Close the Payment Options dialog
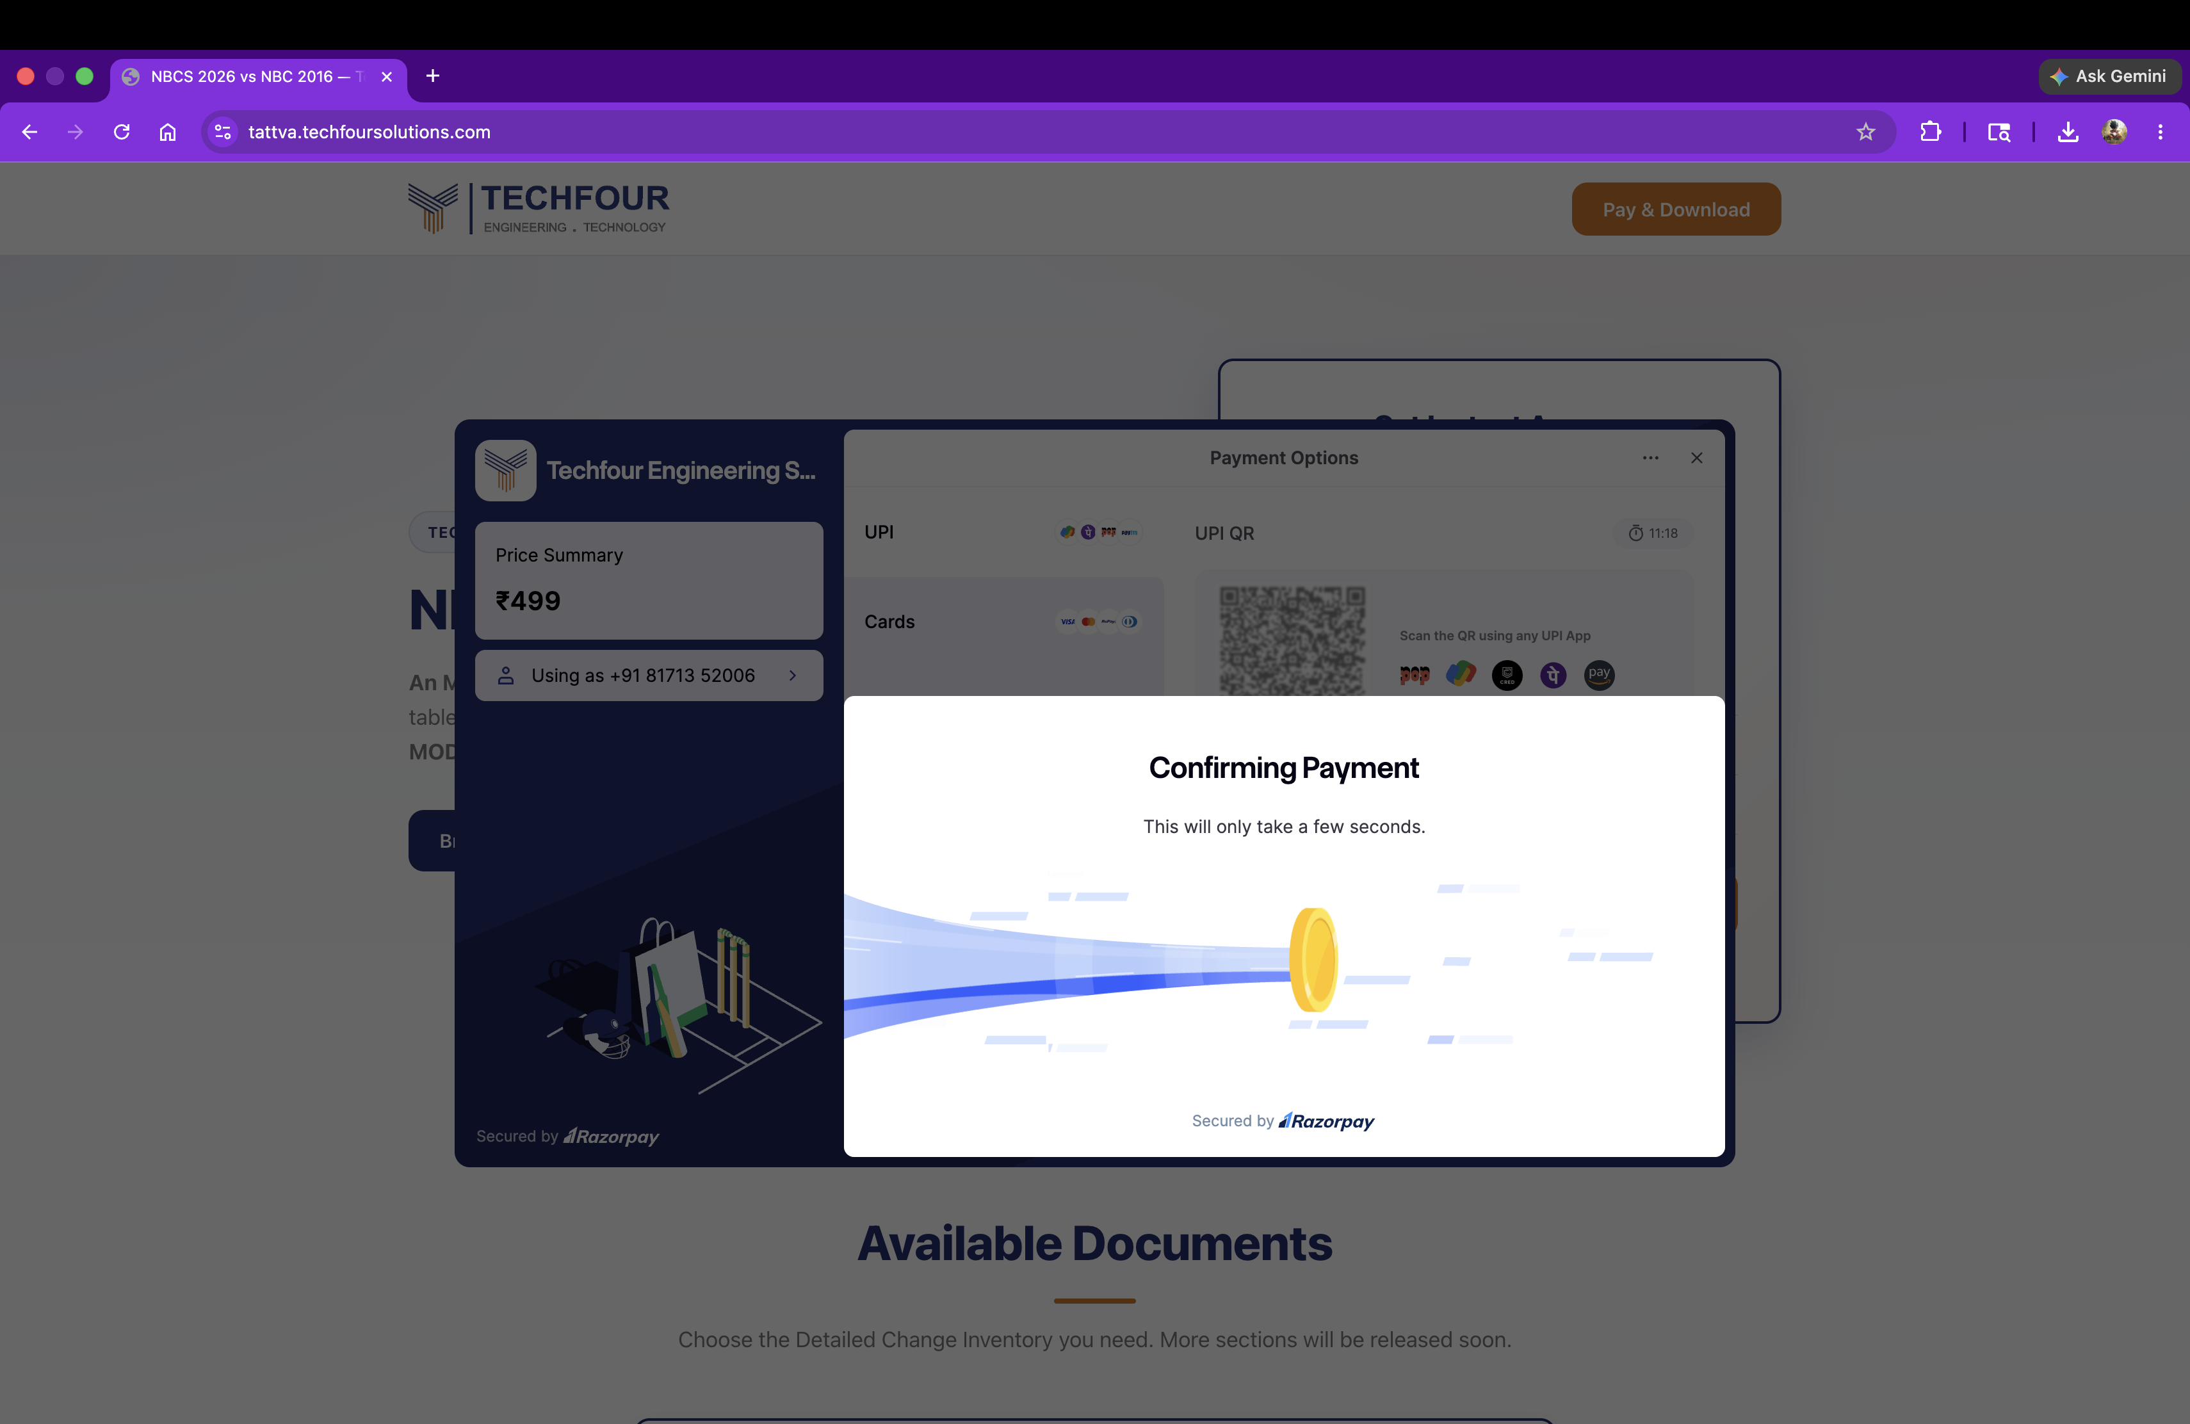This screenshot has width=2190, height=1424. [1696, 457]
